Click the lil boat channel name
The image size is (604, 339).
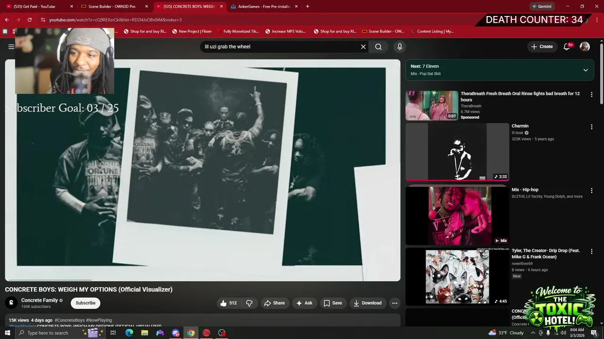pyautogui.click(x=518, y=133)
